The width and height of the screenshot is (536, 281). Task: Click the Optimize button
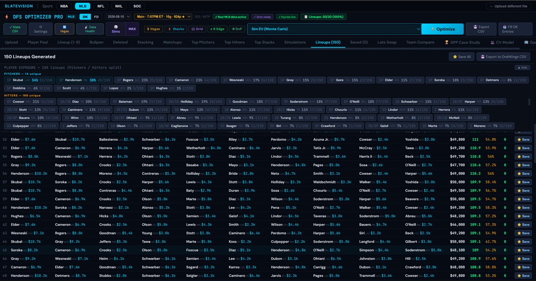point(443,29)
